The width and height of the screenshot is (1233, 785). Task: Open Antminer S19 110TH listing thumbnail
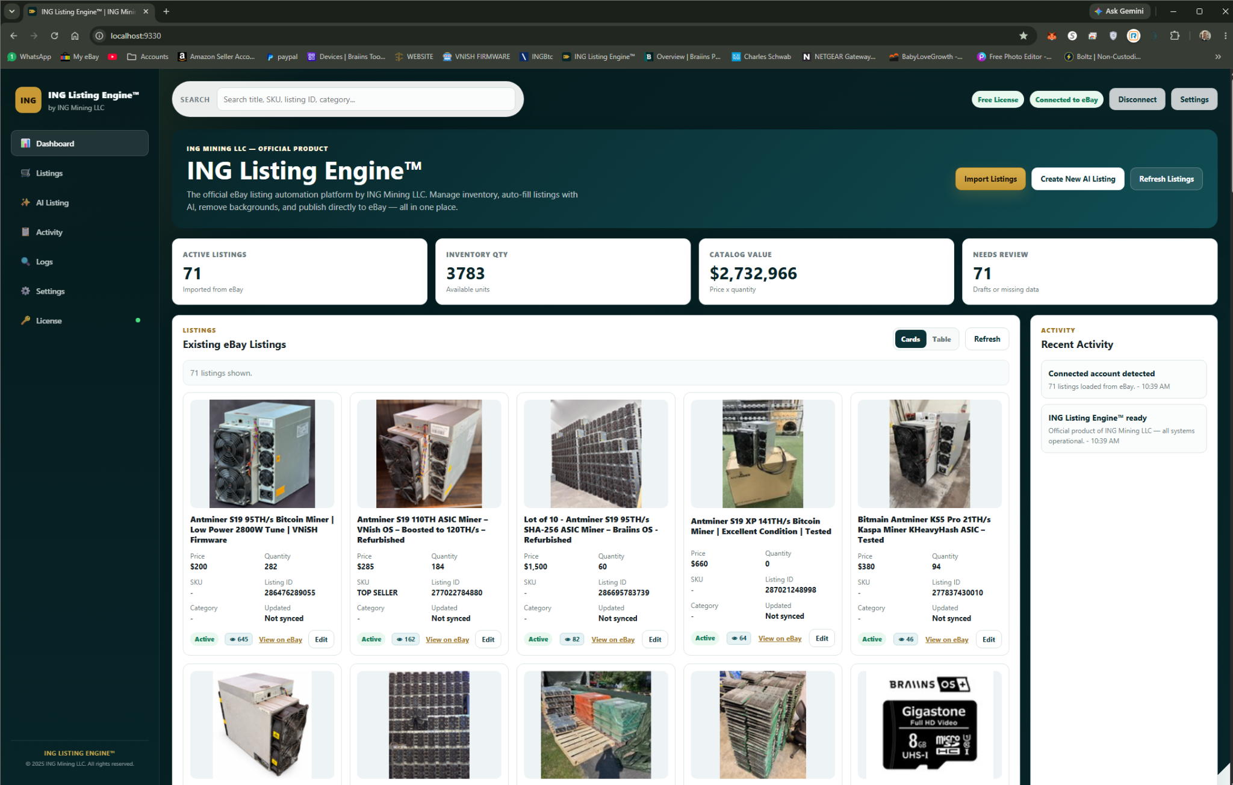coord(429,453)
